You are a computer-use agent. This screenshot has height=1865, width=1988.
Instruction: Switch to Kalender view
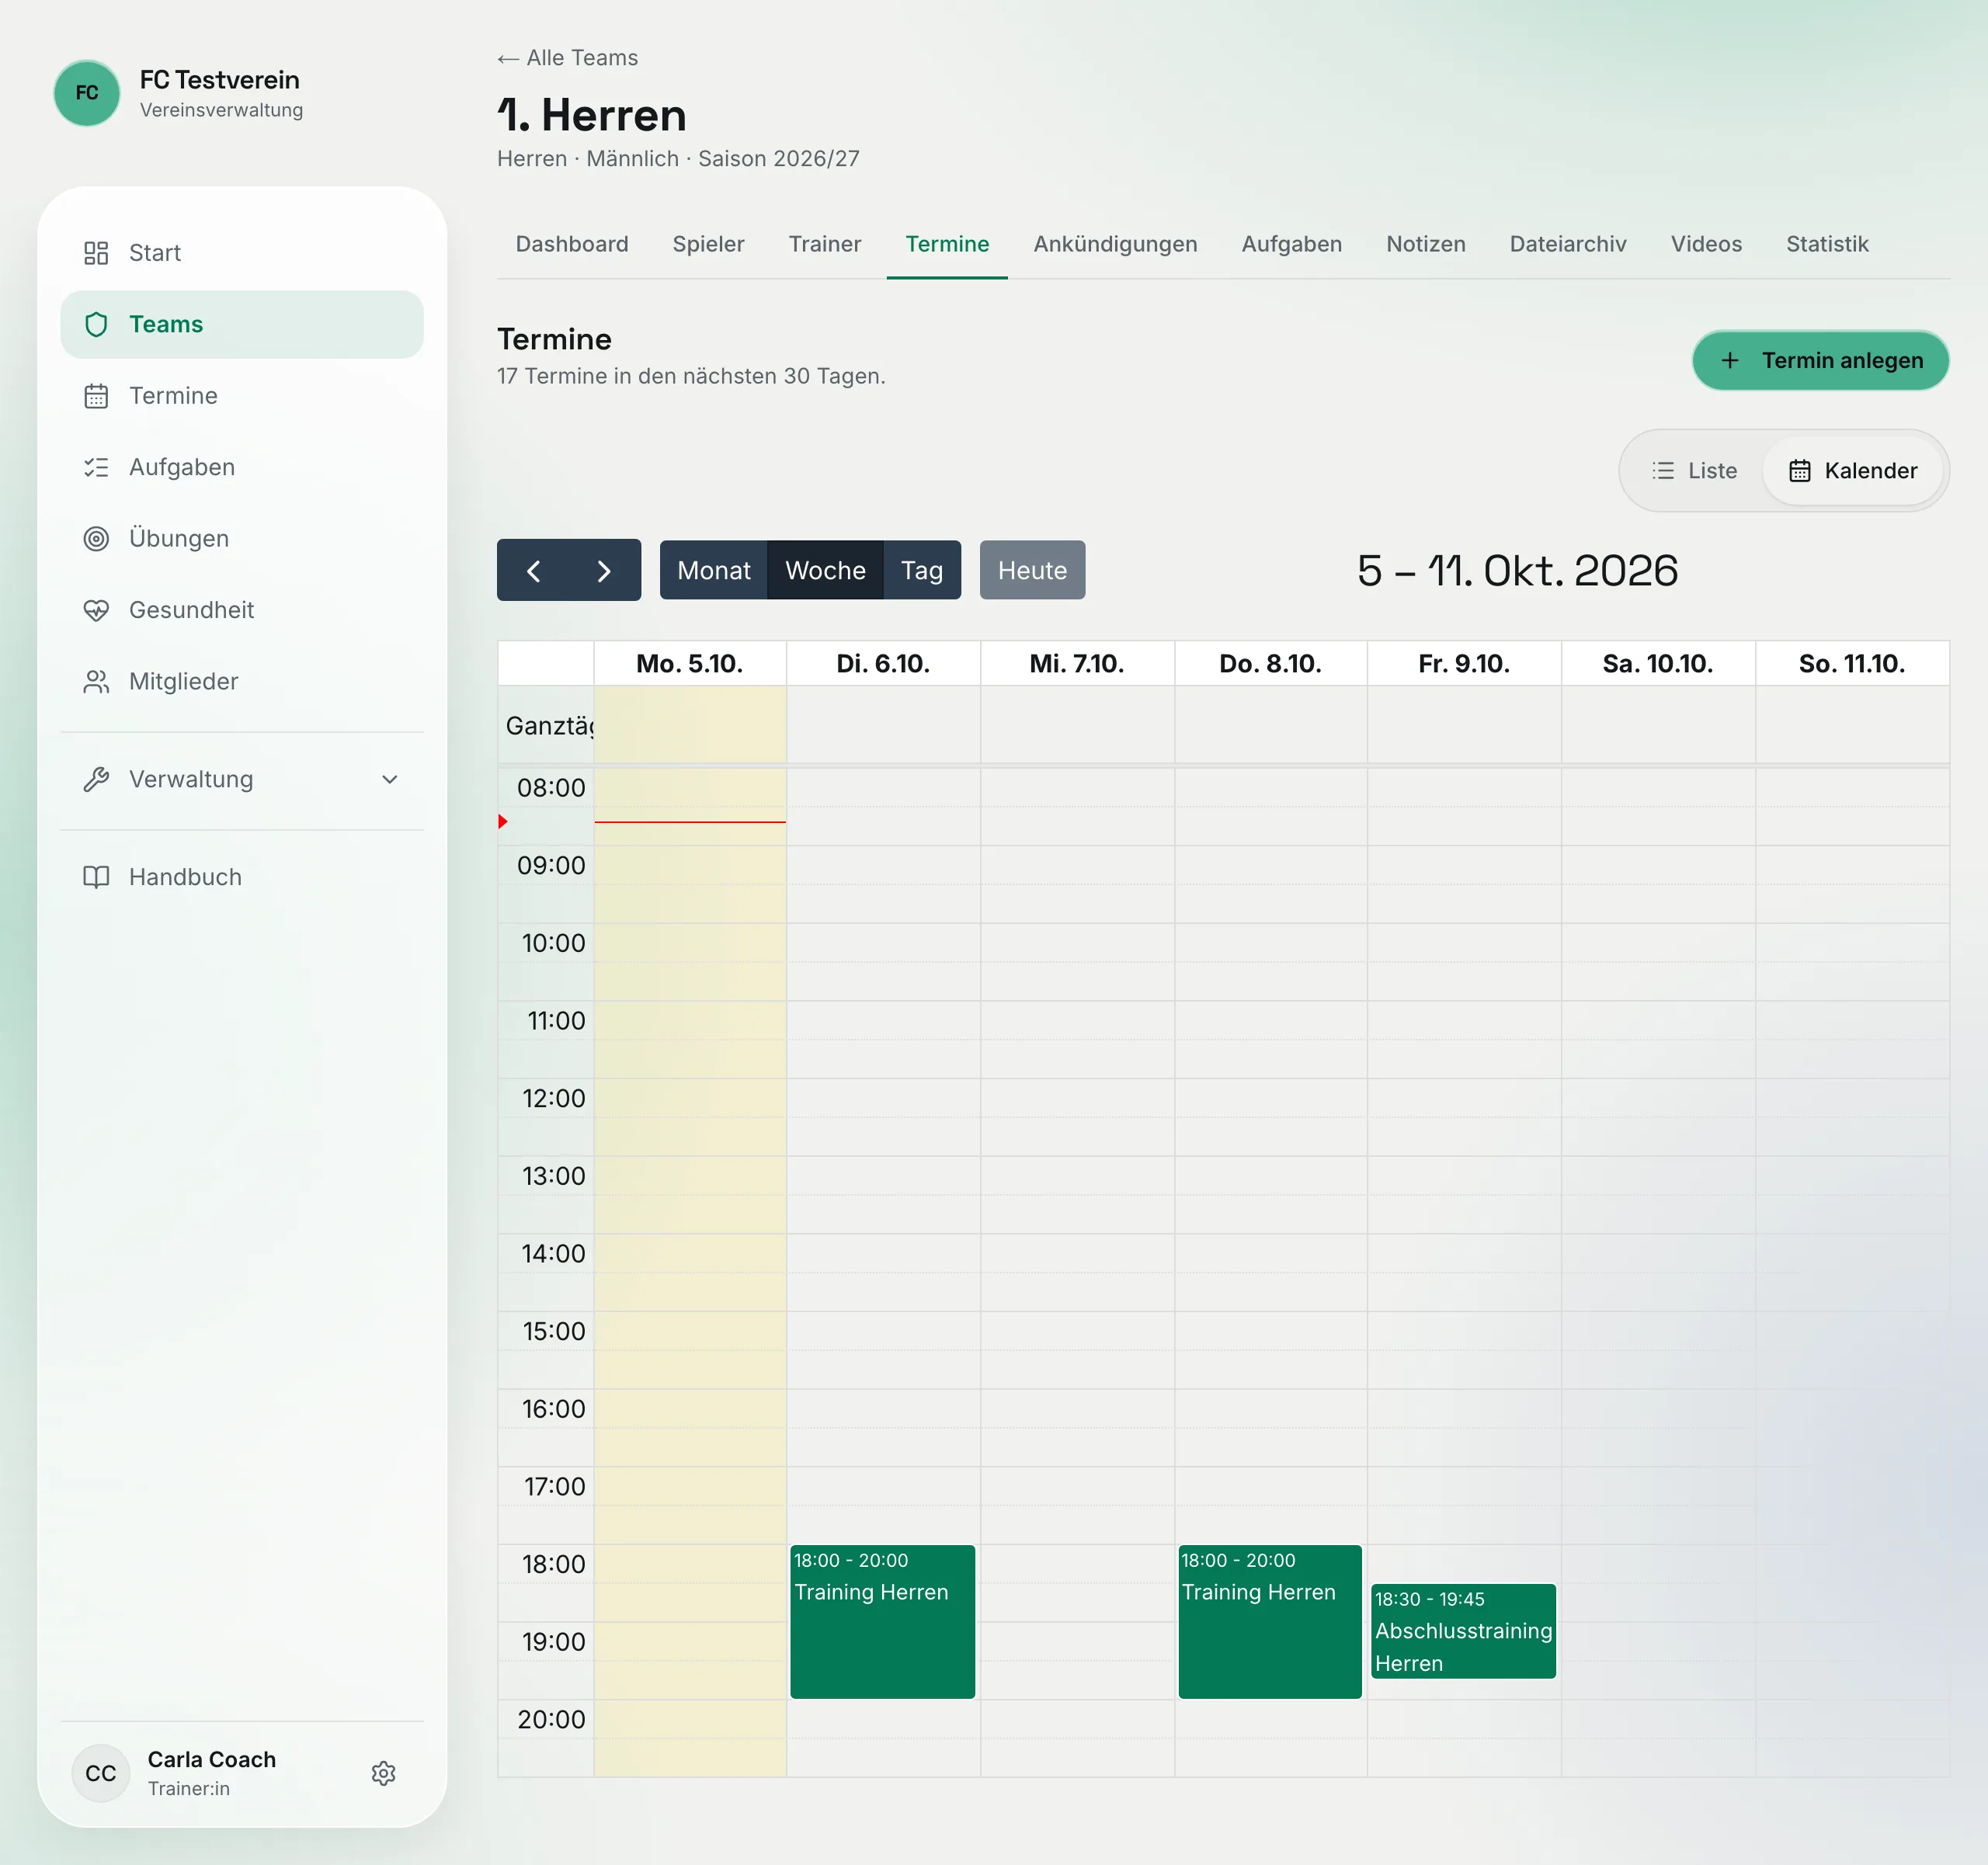[x=1853, y=471]
